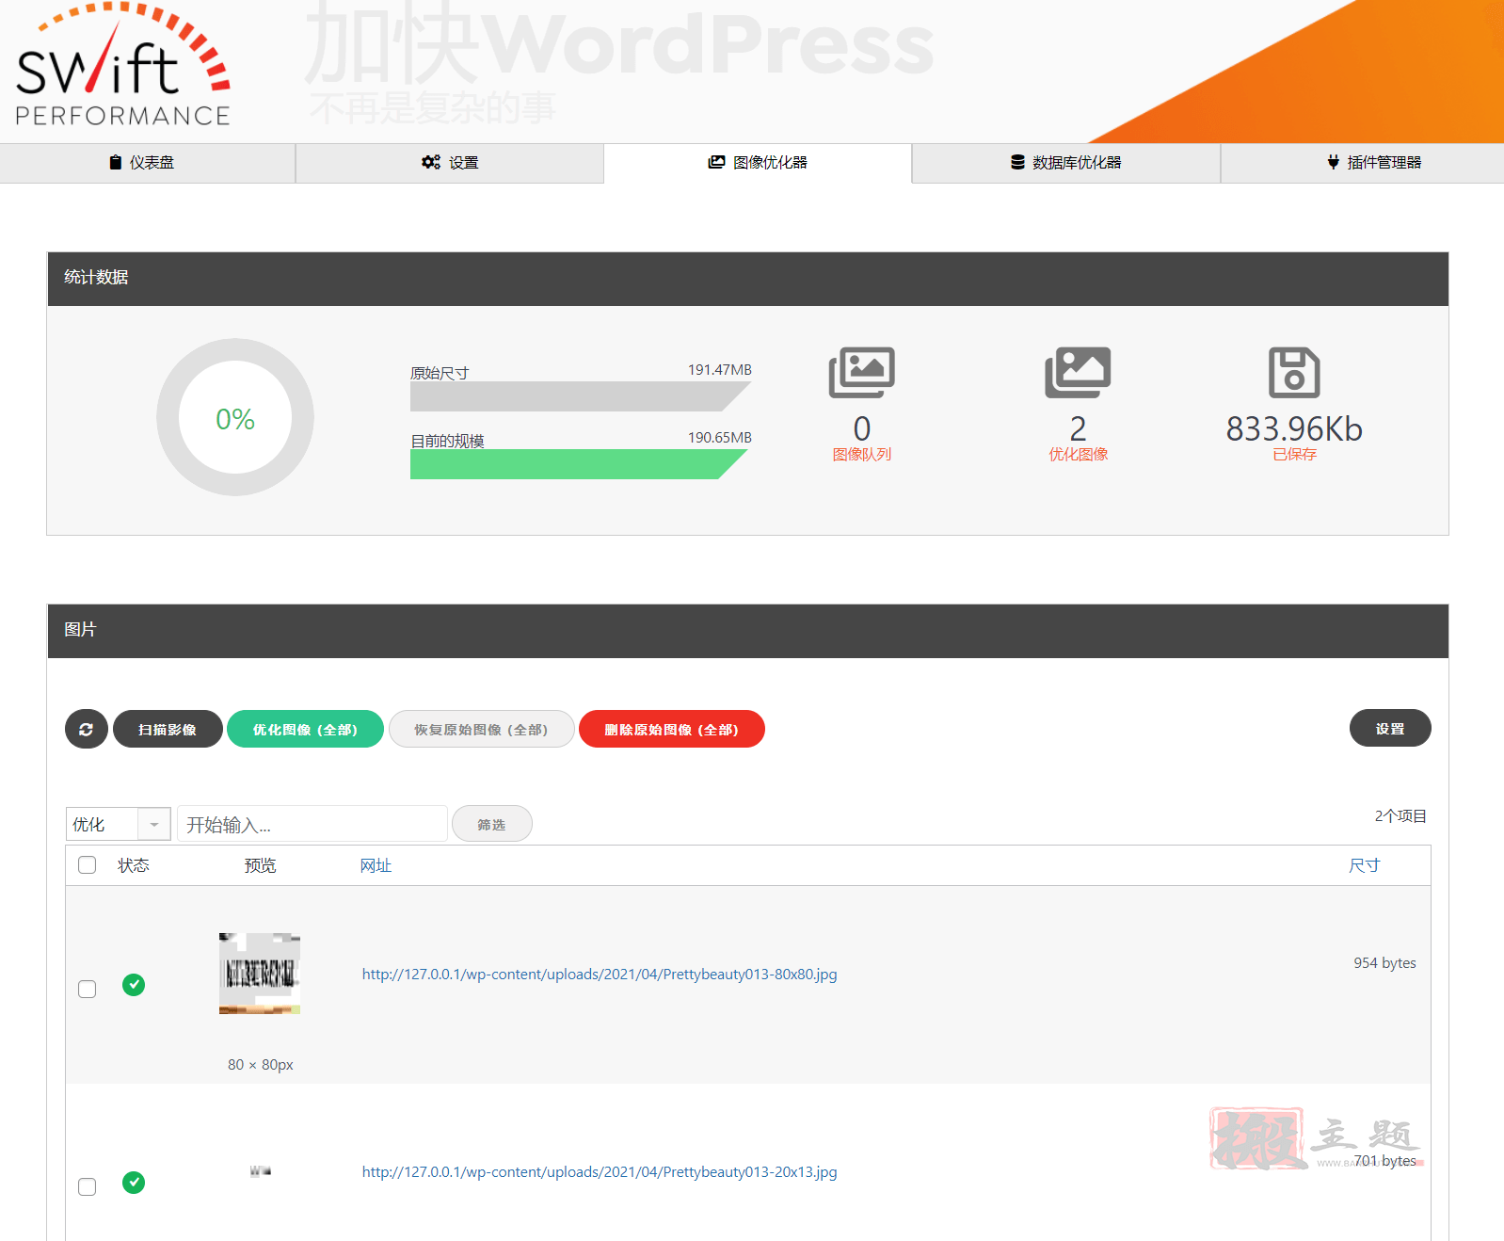Click the 已保存 label
Screen dimensions: 1504x1241
point(1294,455)
